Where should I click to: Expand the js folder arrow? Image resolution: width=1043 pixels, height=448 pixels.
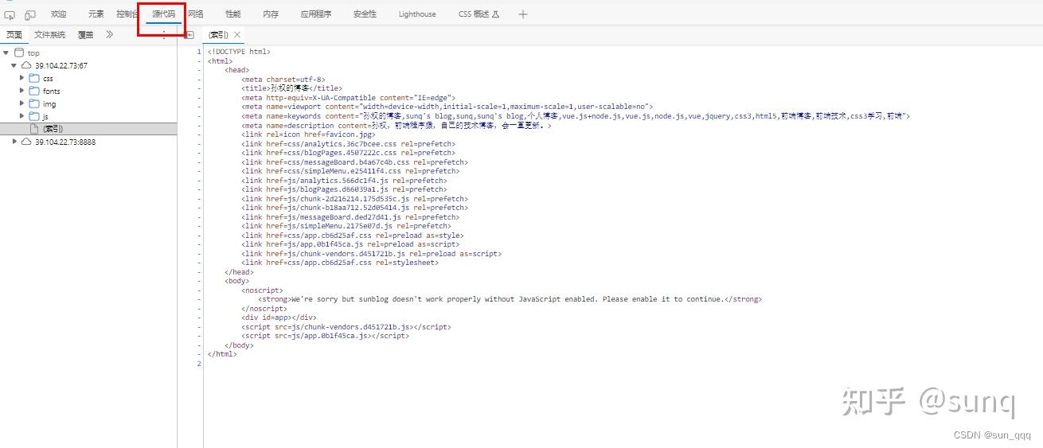(x=22, y=116)
